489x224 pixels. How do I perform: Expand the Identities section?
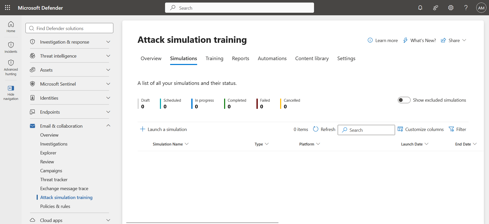[108, 98]
